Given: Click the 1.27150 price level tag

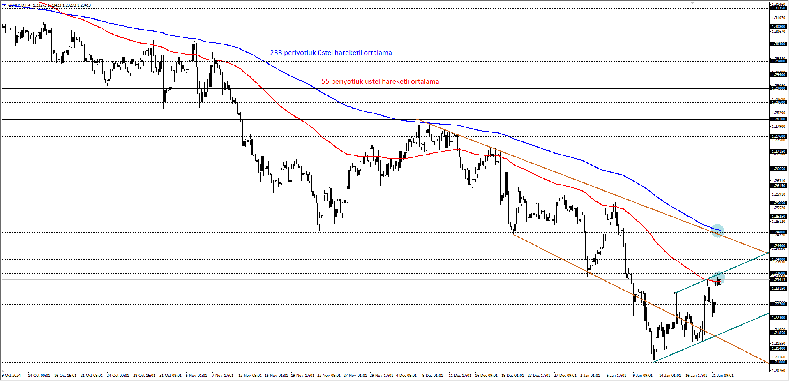Looking at the screenshot, I should [x=778, y=152].
